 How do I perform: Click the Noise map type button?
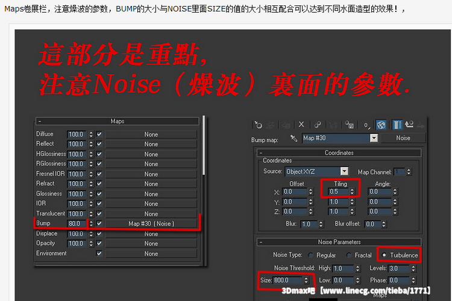[x=403, y=138]
